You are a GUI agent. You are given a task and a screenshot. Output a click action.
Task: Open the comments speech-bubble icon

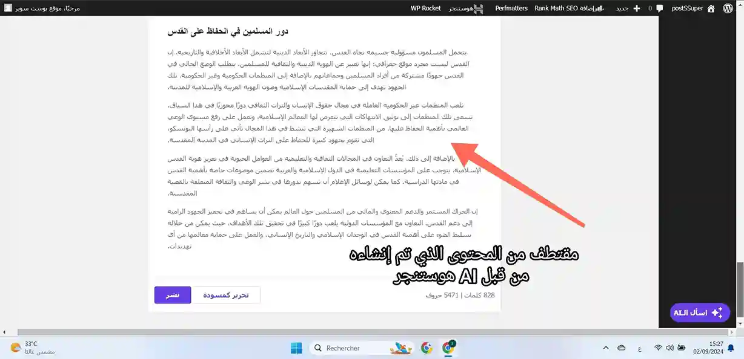tap(660, 8)
